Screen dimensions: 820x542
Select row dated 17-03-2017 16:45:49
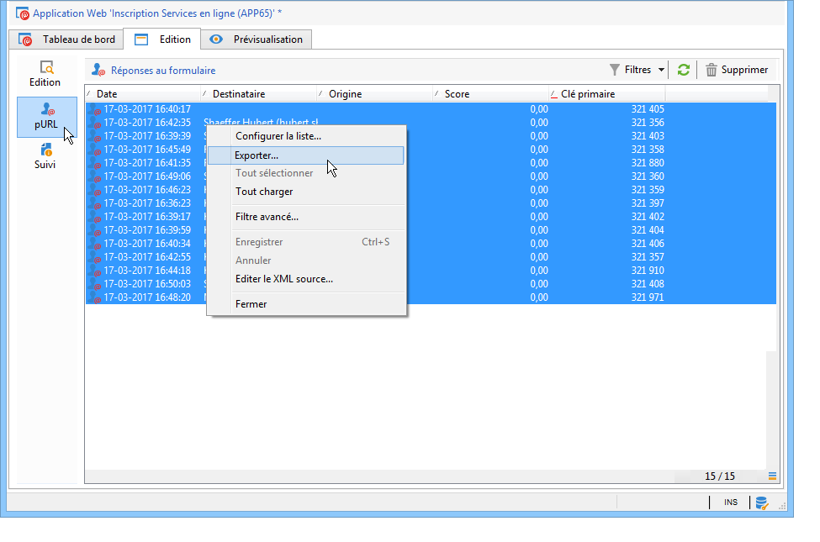(431, 149)
